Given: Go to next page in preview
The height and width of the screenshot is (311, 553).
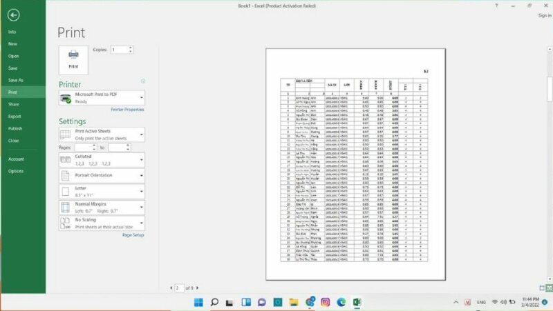Looking at the screenshot, I should [x=197, y=288].
